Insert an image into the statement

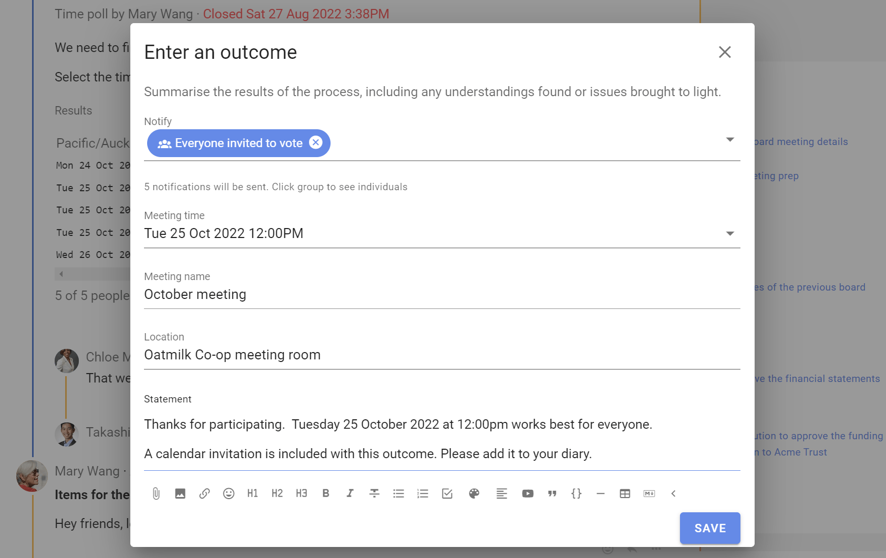pyautogui.click(x=180, y=493)
